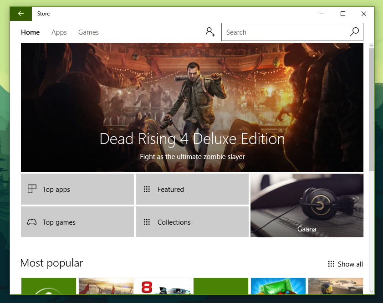Click the magnifying glass search icon
This screenshot has width=383, height=303.
click(x=354, y=32)
